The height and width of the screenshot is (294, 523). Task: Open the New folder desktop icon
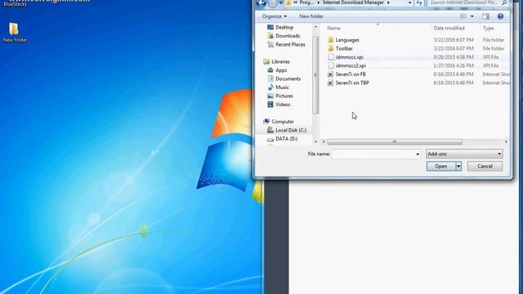pyautogui.click(x=14, y=33)
